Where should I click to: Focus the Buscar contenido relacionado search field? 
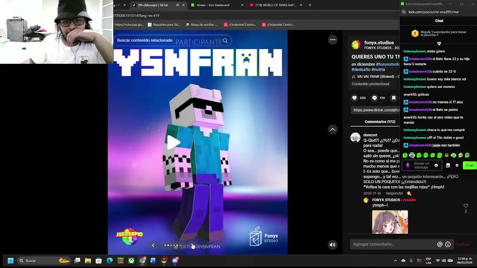tap(173, 41)
